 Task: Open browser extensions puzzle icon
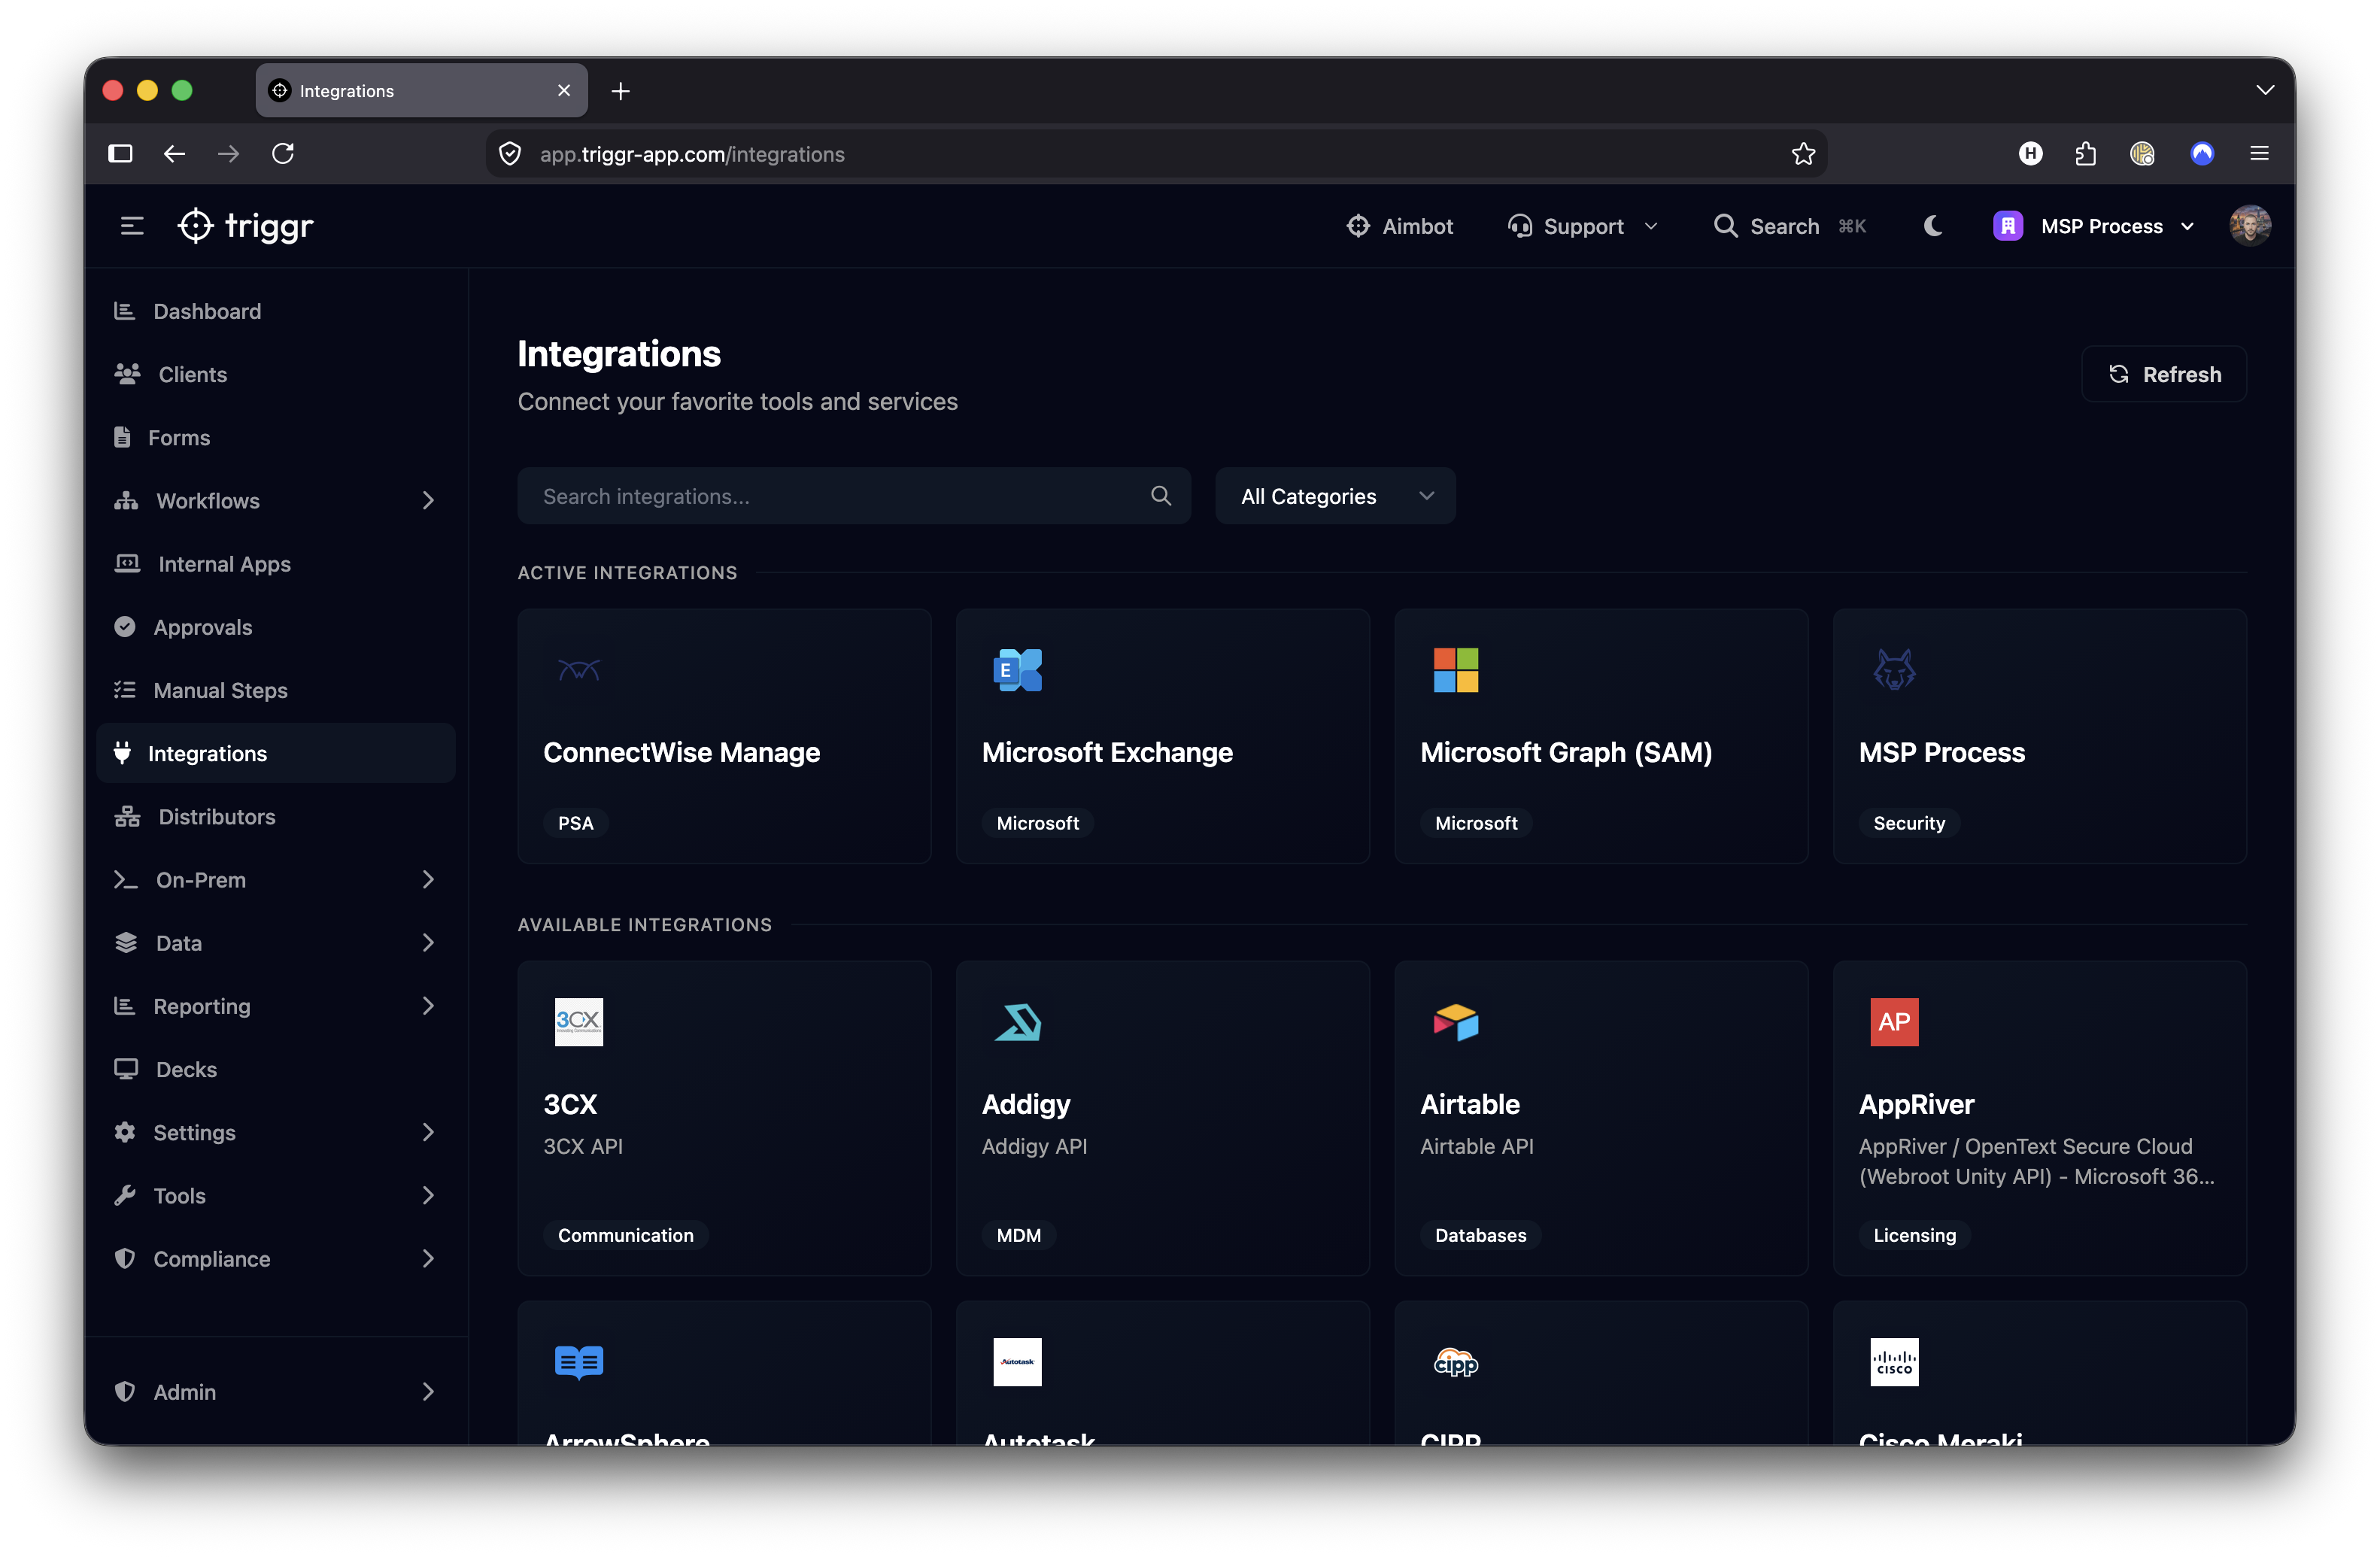(2086, 154)
